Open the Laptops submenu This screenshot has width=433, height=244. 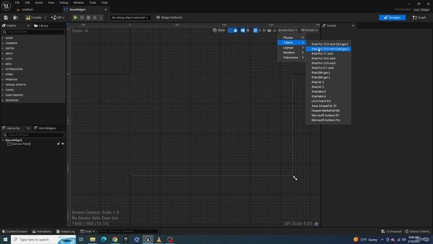292,47
